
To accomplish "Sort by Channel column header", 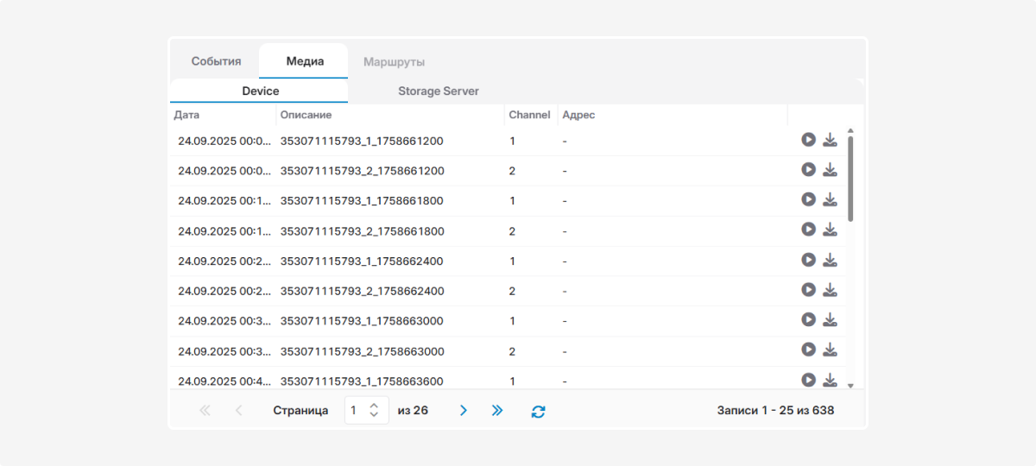I will [529, 115].
